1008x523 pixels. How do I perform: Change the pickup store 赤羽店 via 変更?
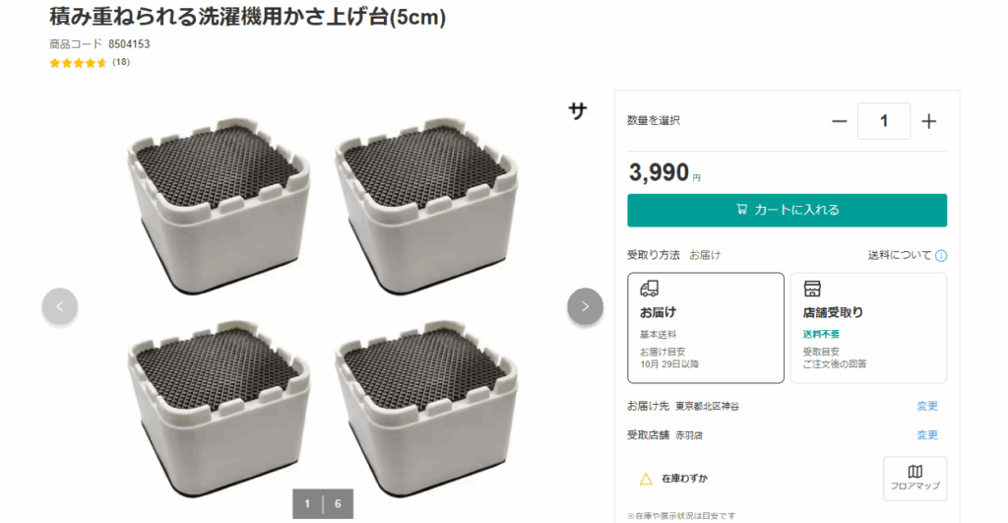[927, 435]
